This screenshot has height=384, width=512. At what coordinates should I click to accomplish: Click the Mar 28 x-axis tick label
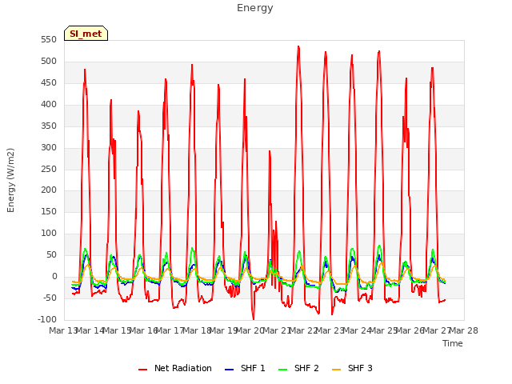coord(464,330)
